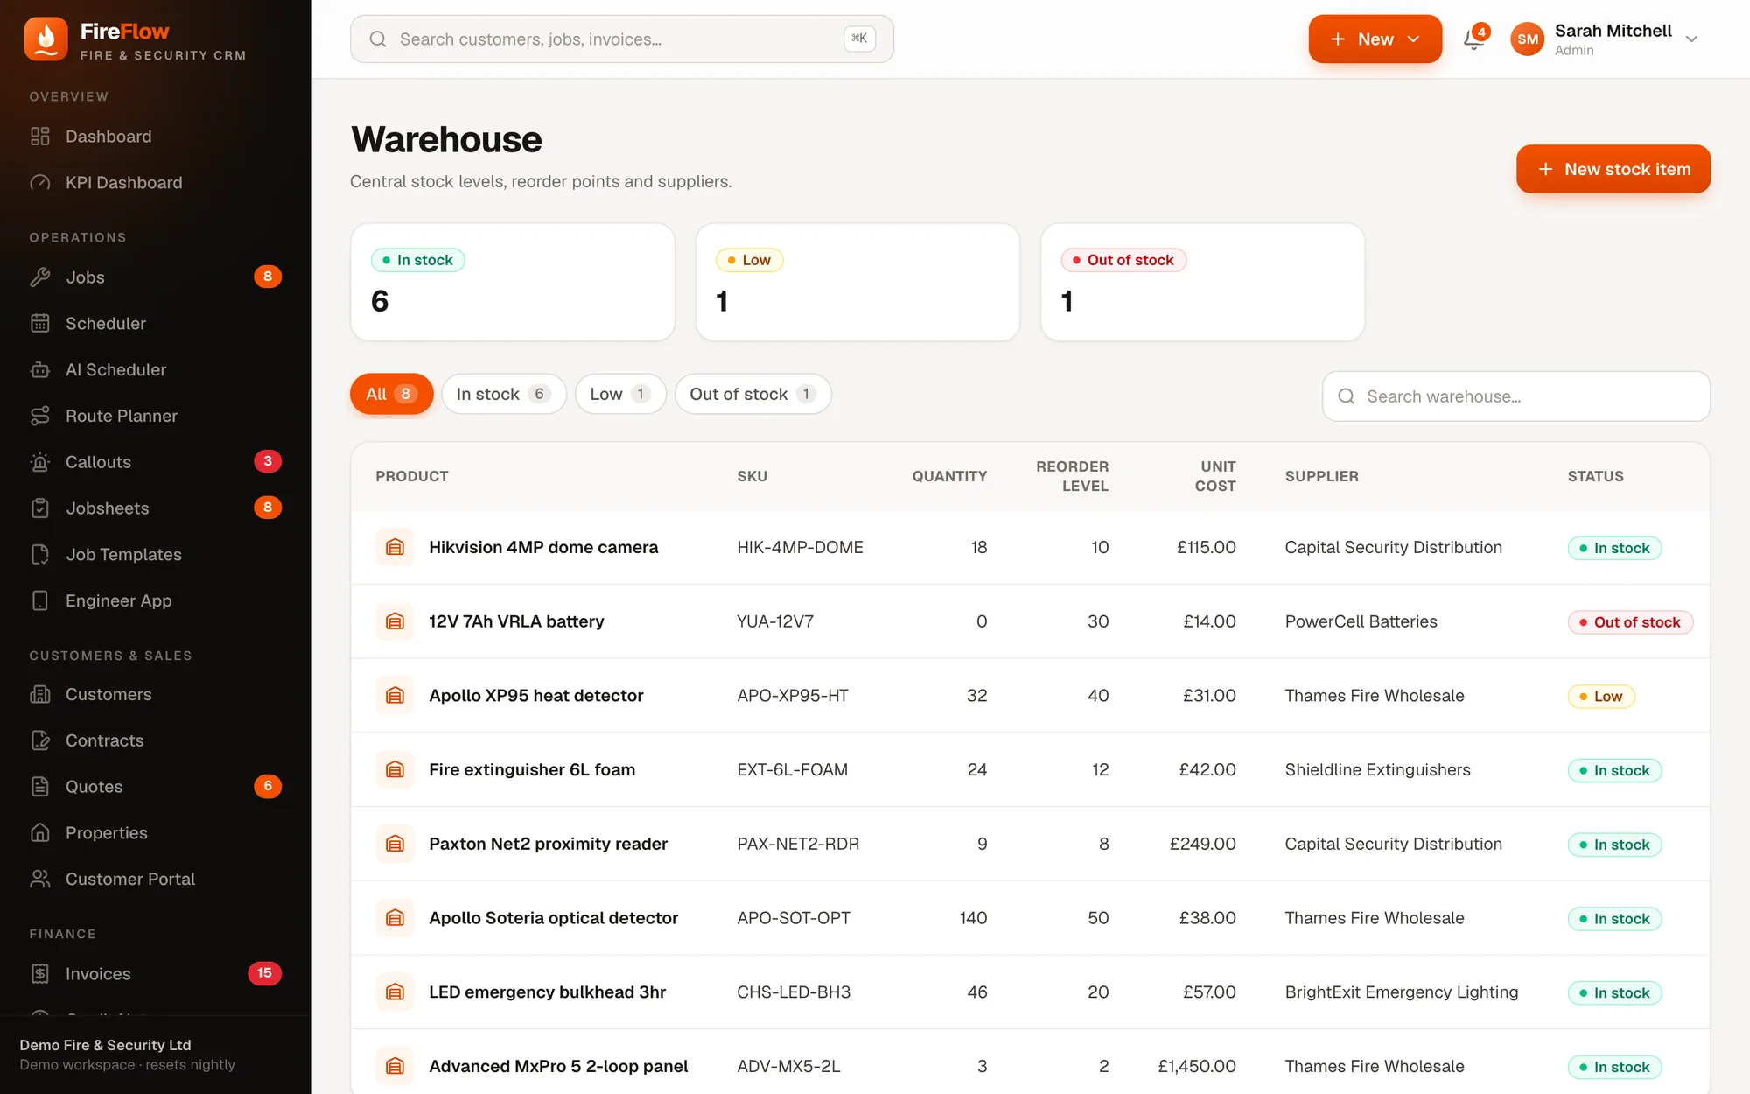Image resolution: width=1750 pixels, height=1094 pixels.
Task: Click the FireFlow flame logo
Action: pyautogui.click(x=46, y=39)
